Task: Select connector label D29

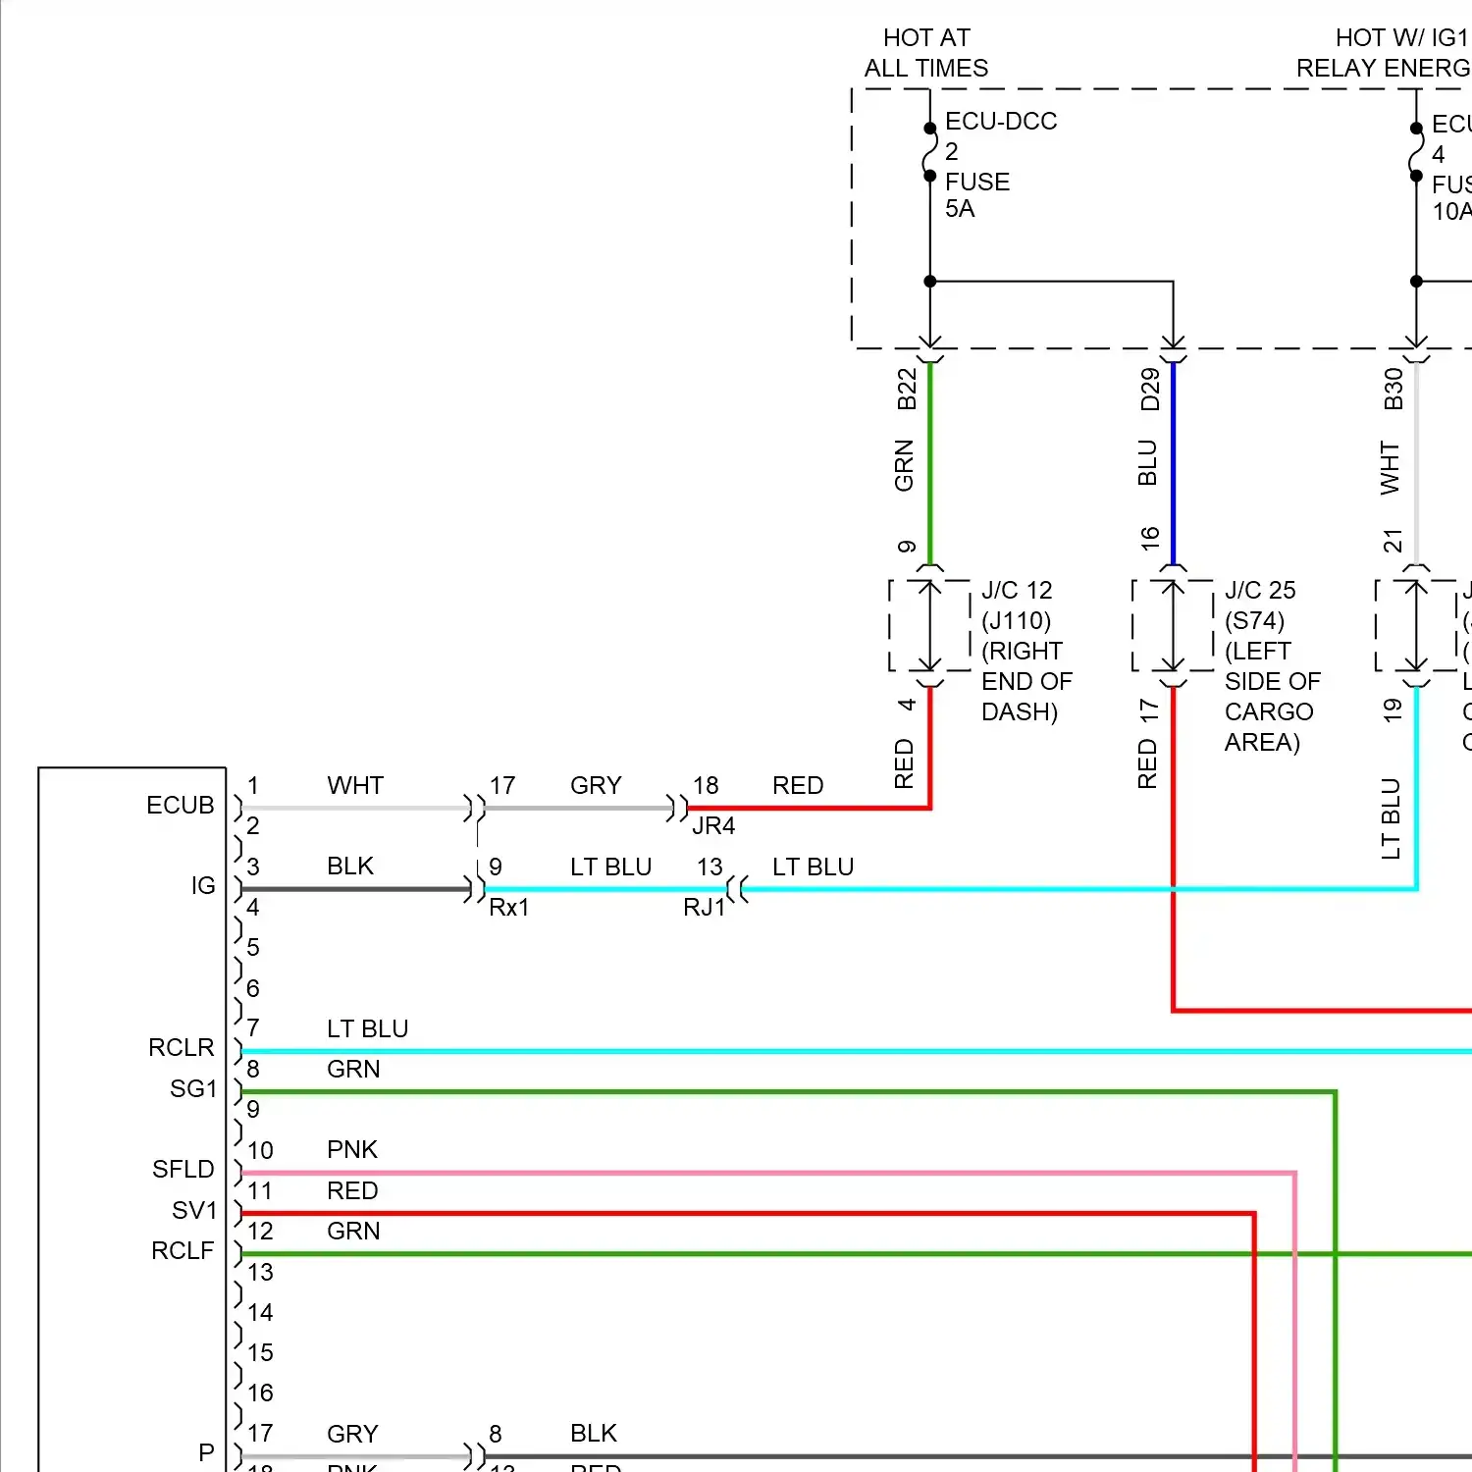Action: [1150, 390]
